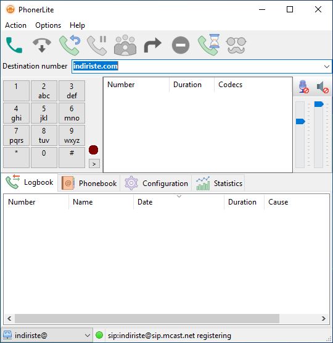Image resolution: width=333 pixels, height=343 pixels.
Task: Click the green registration status indicator
Action: 99,335
